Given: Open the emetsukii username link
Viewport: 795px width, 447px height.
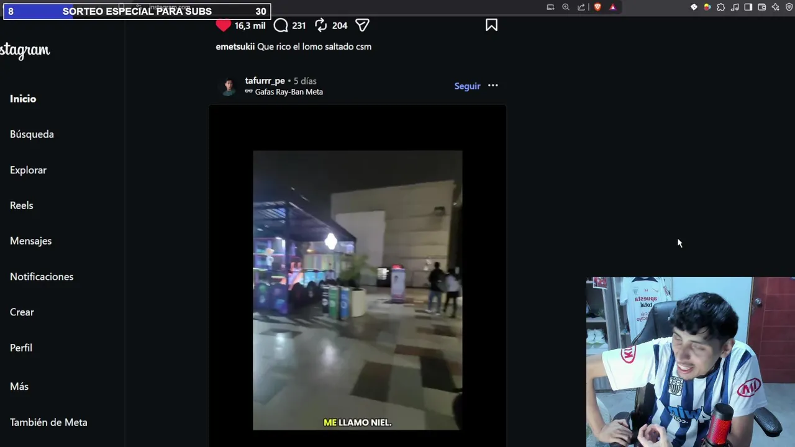Looking at the screenshot, I should pyautogui.click(x=235, y=47).
